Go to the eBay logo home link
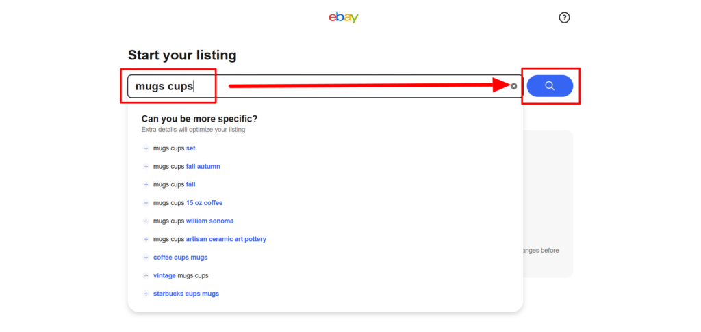 point(344,17)
